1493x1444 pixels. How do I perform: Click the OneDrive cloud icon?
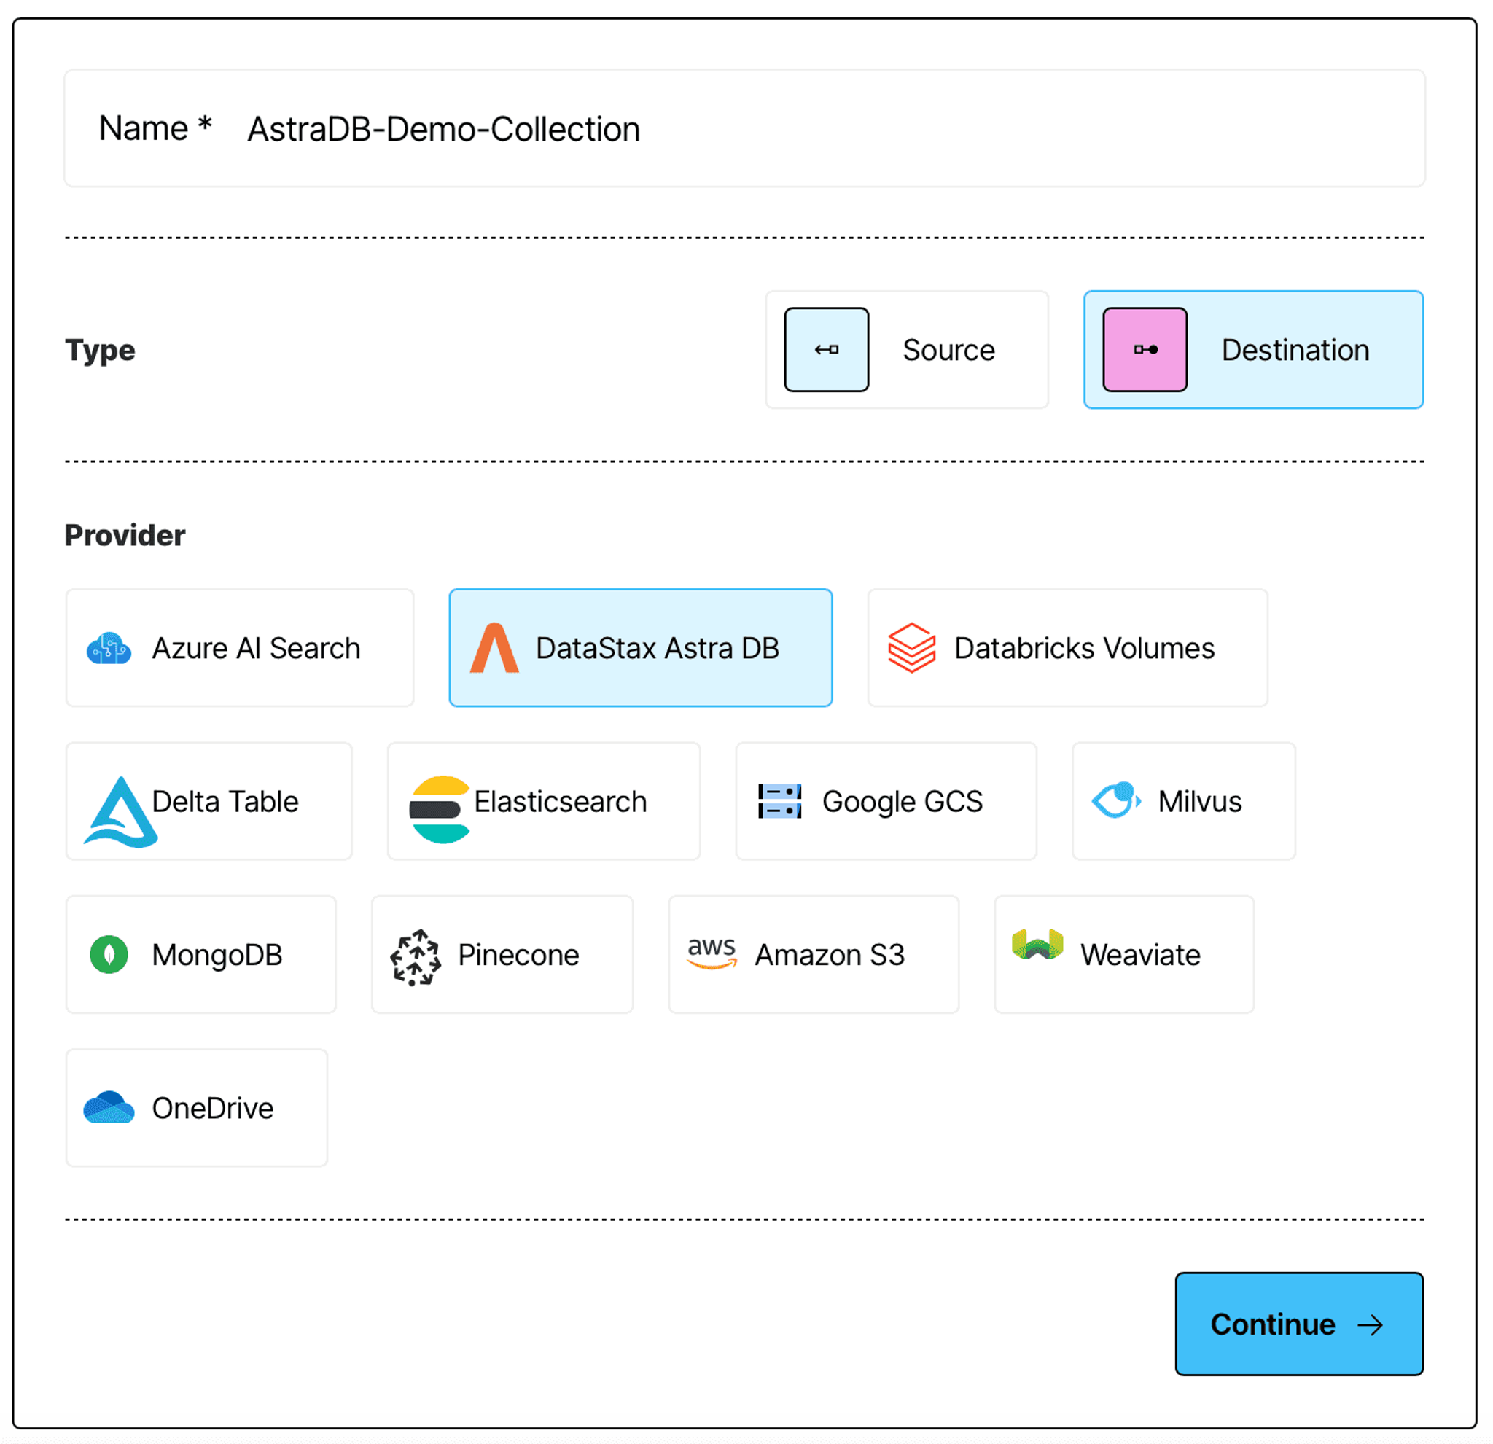point(109,1107)
